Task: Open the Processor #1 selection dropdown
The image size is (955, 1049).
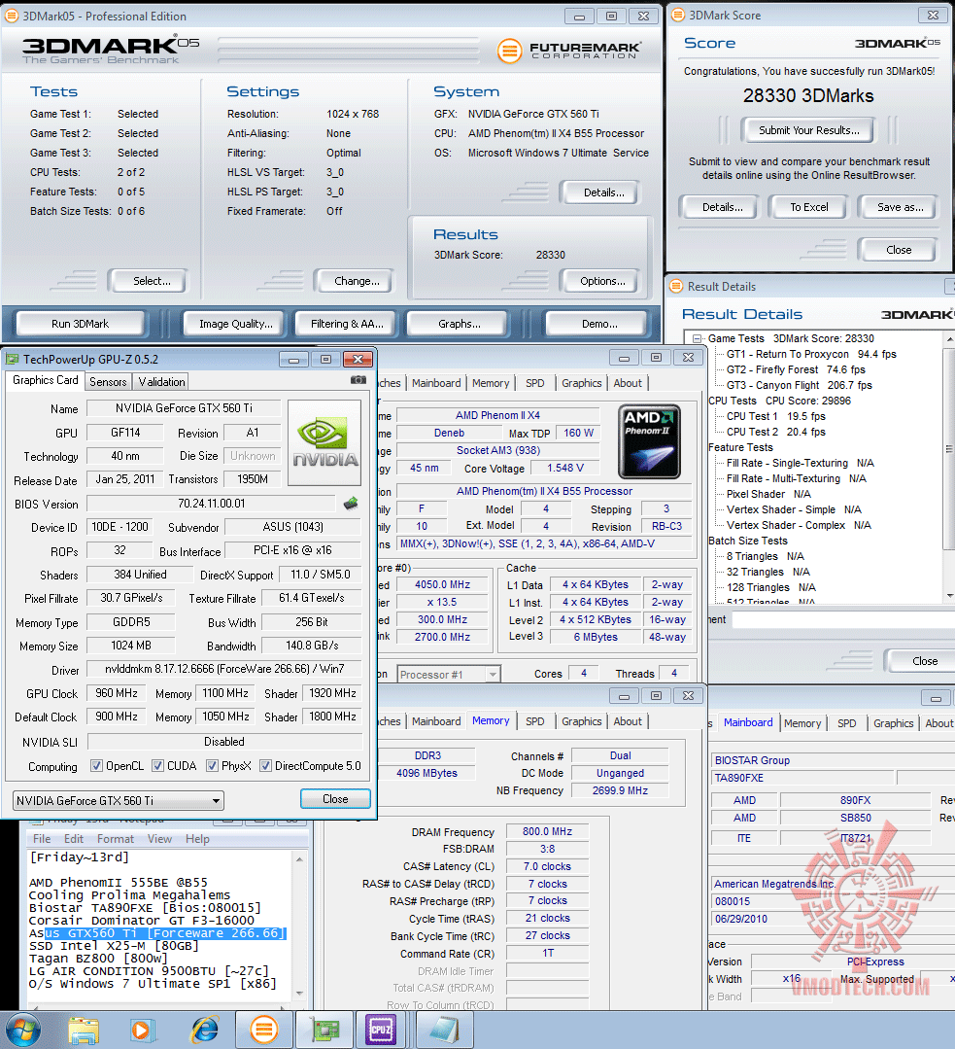Action: pos(448,675)
